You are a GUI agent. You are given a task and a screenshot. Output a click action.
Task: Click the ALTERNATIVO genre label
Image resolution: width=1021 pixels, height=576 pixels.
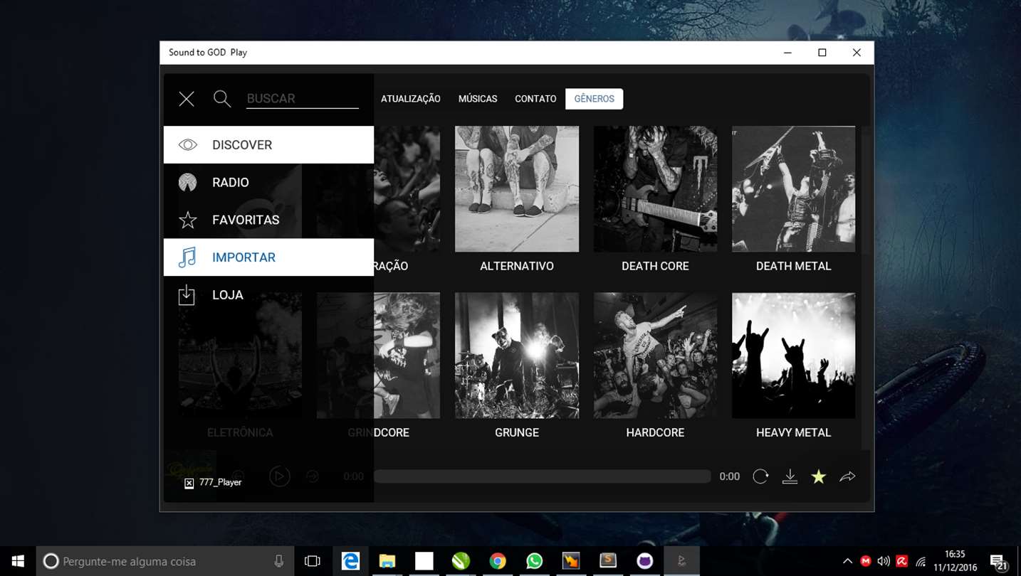coord(517,266)
